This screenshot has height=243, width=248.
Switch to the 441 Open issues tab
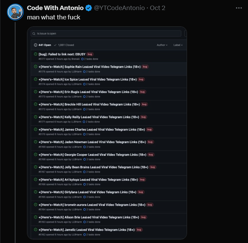[43, 45]
